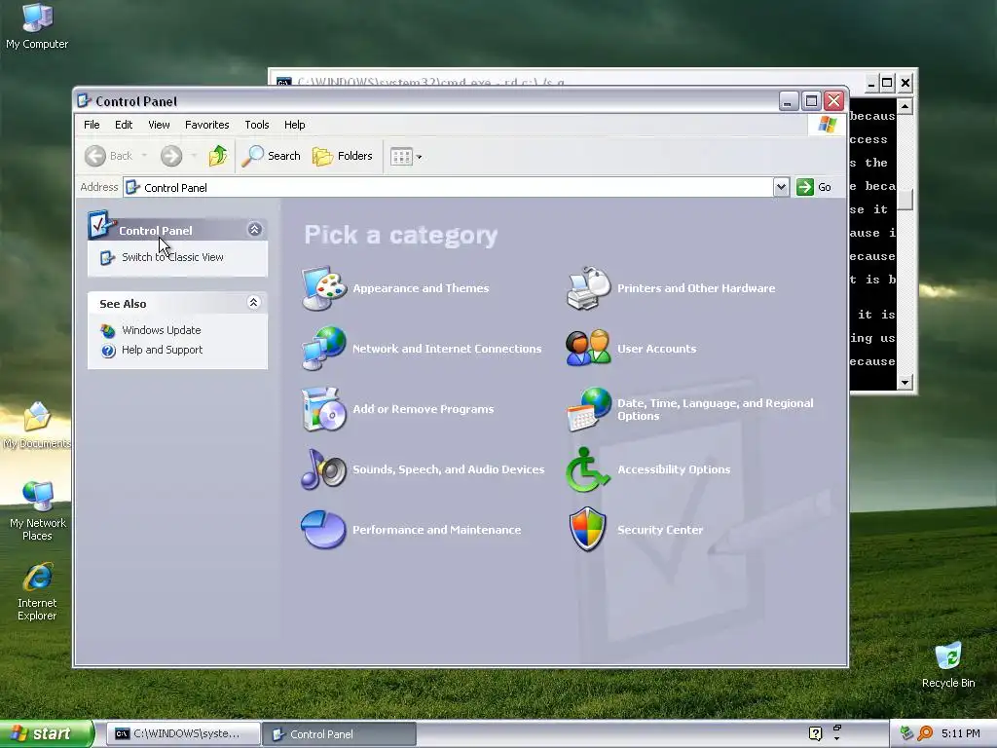Open the Back history dropdown arrow
Image resolution: width=997 pixels, height=748 pixels.
coord(144,156)
